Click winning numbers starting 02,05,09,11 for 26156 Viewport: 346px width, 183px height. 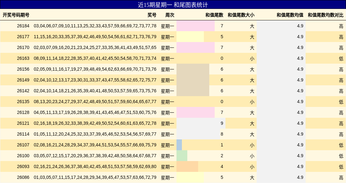tap(95, 69)
